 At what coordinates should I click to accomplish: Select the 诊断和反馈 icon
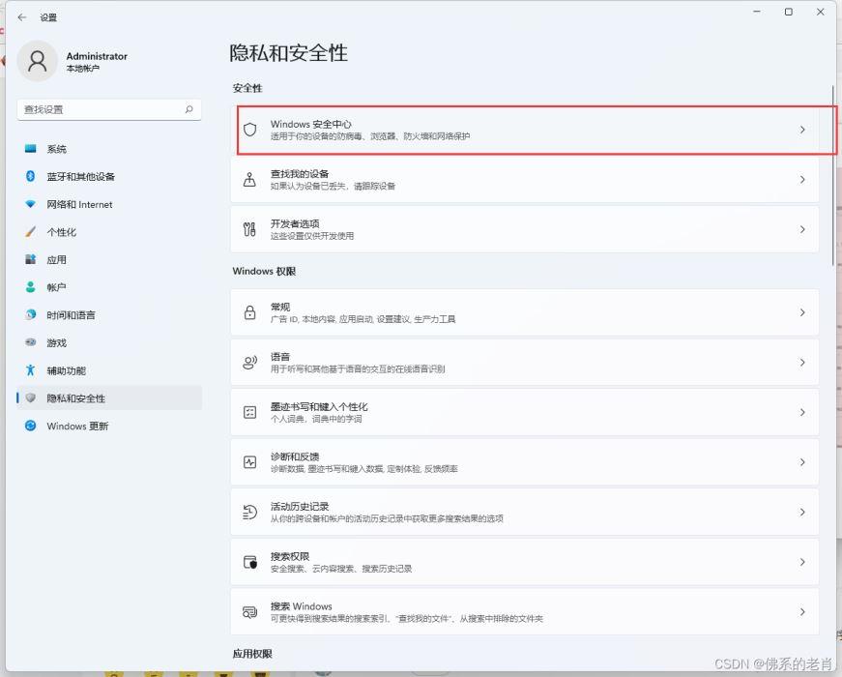(x=250, y=462)
